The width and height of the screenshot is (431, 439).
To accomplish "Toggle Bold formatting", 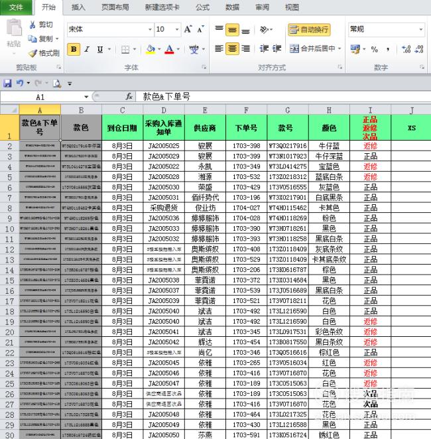I will 74,50.
